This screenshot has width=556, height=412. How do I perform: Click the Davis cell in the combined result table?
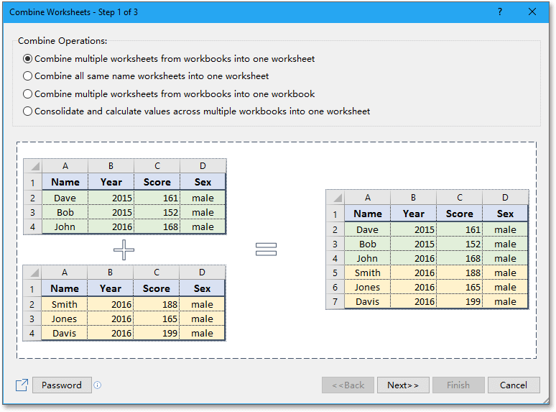click(367, 302)
